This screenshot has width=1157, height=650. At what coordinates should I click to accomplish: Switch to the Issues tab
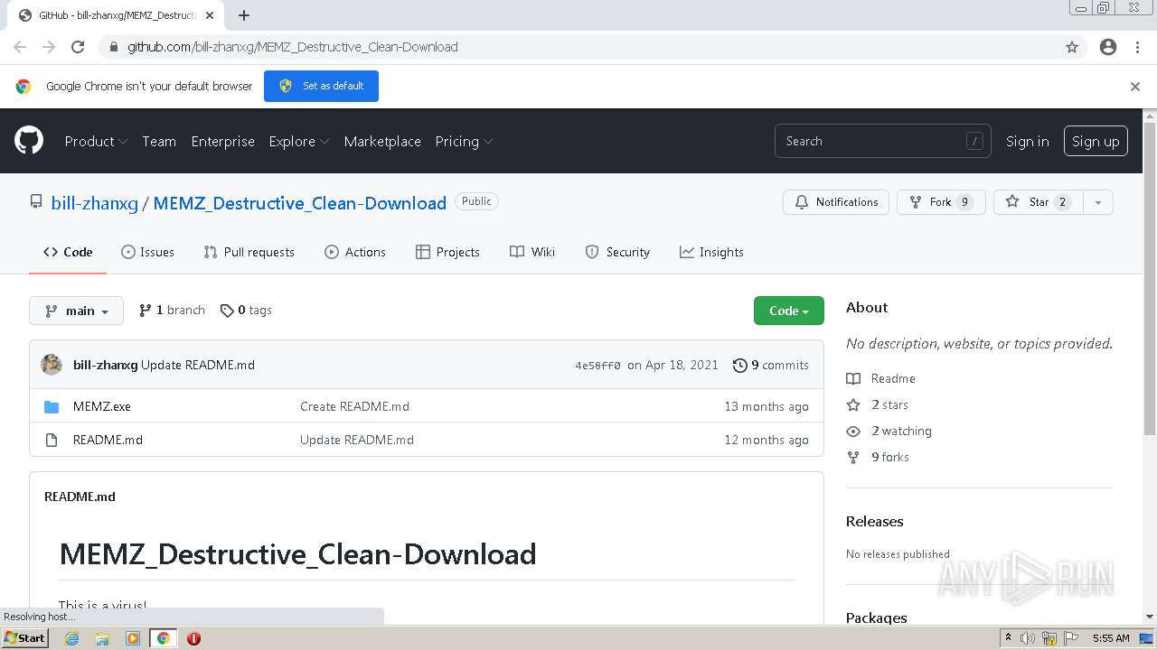pyautogui.click(x=147, y=252)
